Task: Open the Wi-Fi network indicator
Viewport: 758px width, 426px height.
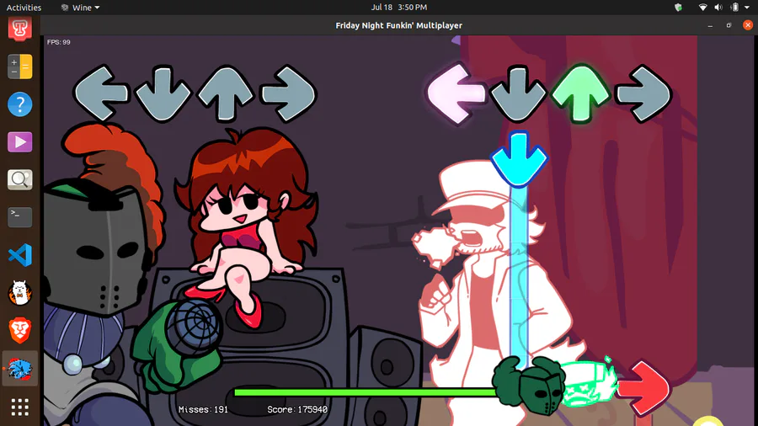Action: [x=703, y=8]
